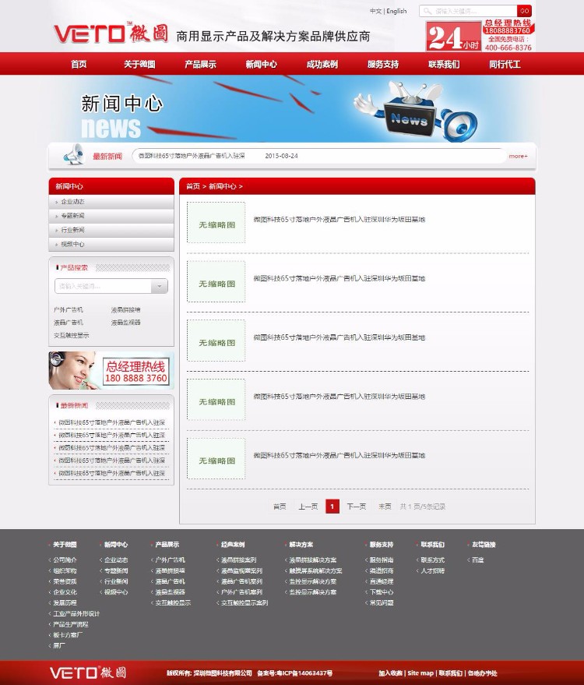Click the megaphone icon beside 最新新闻 ticker
Image resolution: width=584 pixels, height=685 pixels.
pos(74,154)
